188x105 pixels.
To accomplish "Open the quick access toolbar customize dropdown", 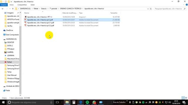I will [11, 2].
